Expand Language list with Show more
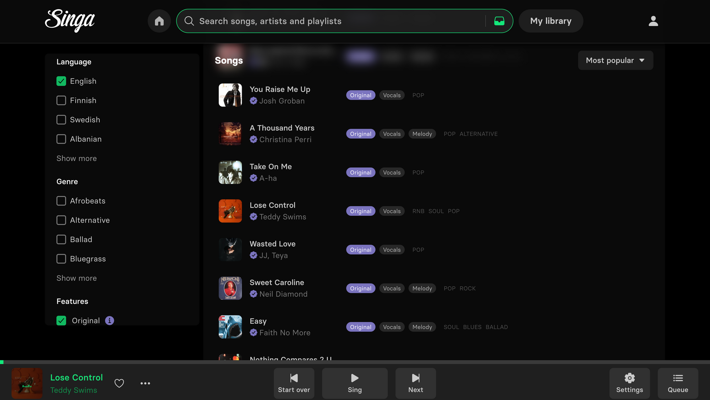 coord(76,158)
